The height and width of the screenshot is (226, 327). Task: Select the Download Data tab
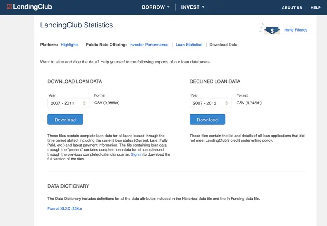[x=223, y=45]
